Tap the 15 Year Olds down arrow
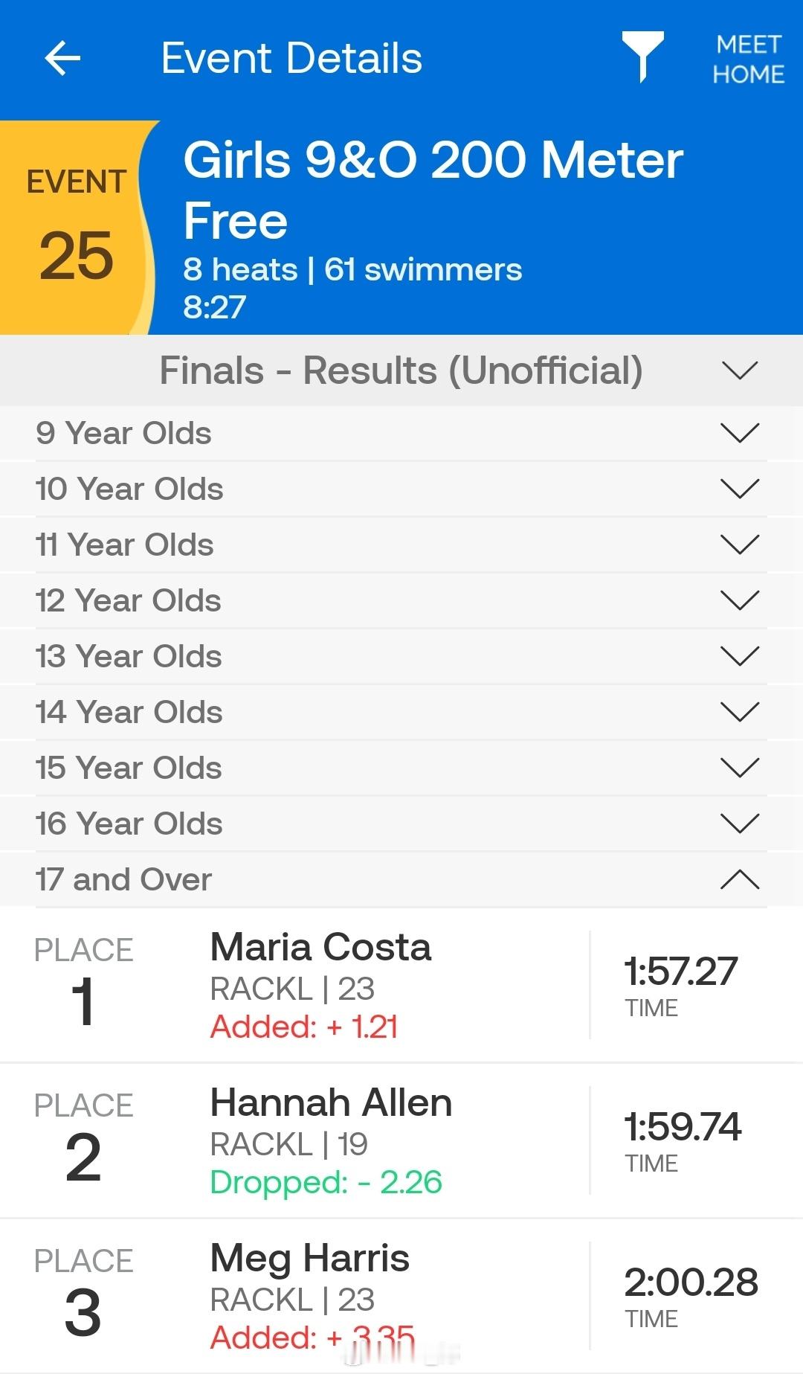 [x=739, y=768]
